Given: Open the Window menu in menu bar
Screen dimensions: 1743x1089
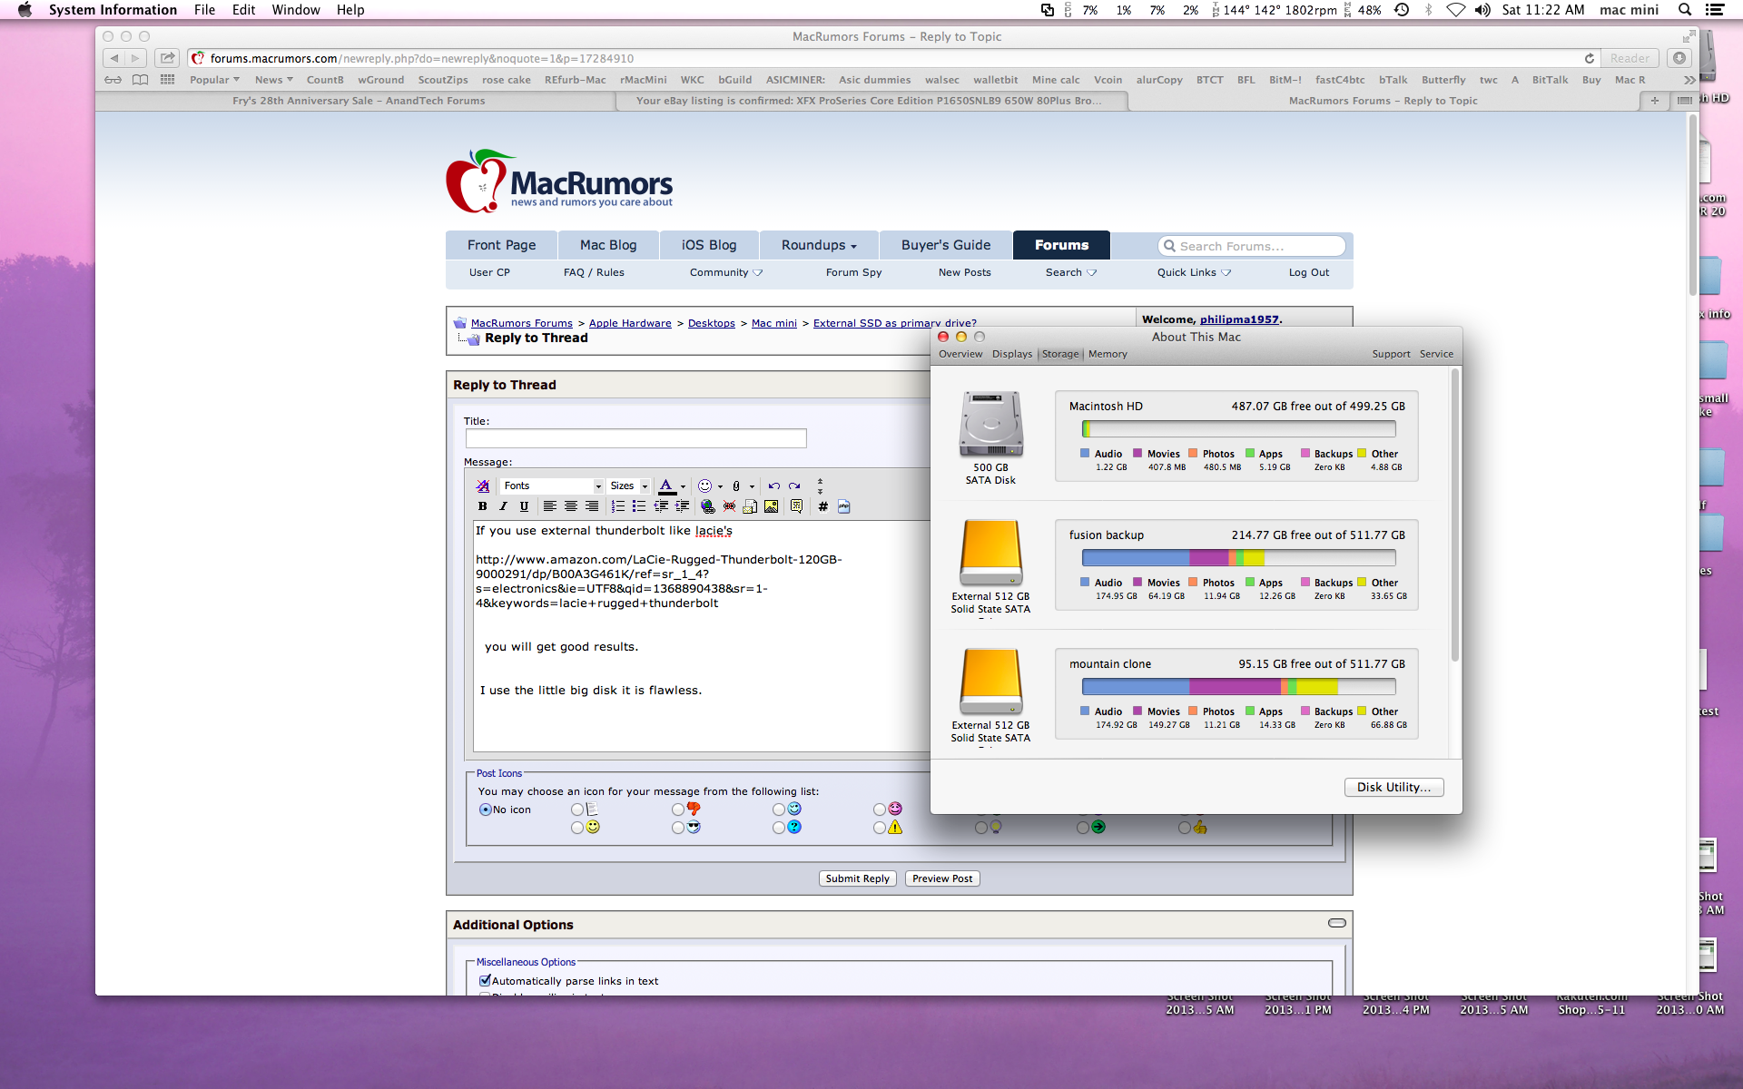Looking at the screenshot, I should [x=295, y=10].
